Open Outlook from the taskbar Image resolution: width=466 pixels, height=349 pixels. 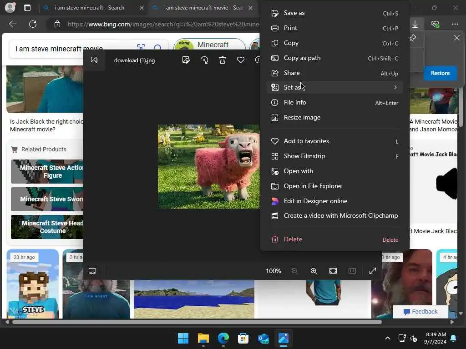[x=263, y=338]
